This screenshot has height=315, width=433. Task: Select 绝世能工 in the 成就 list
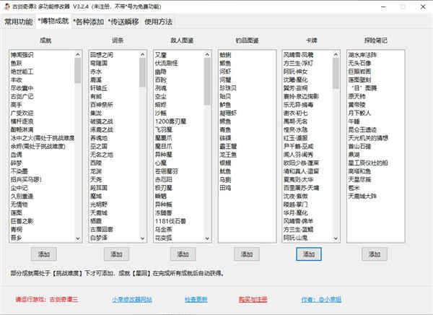tap(22, 72)
